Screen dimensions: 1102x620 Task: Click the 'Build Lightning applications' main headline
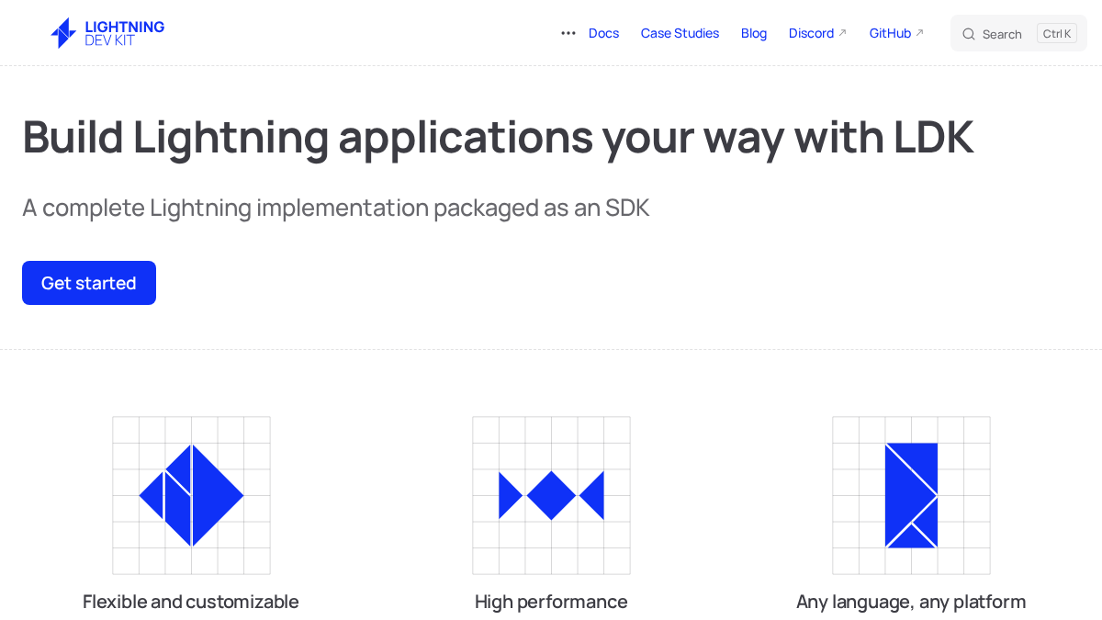point(498,137)
